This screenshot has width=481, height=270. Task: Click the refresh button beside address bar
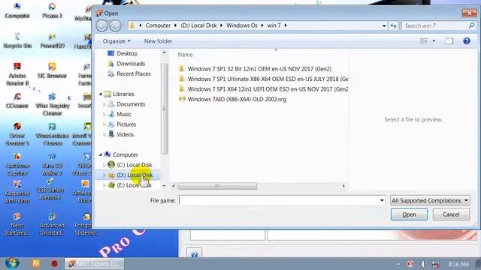393,25
